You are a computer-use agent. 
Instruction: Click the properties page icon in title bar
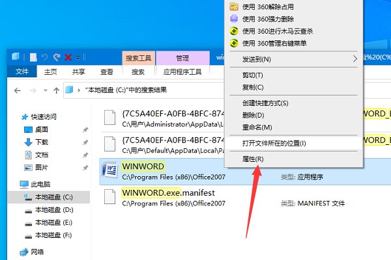point(33,57)
